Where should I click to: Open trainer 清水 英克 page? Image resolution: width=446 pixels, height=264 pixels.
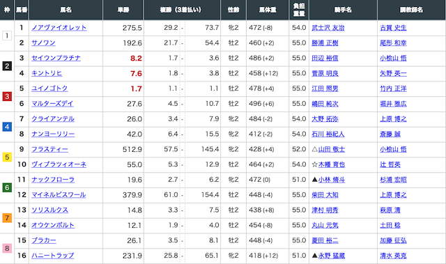(x=393, y=256)
